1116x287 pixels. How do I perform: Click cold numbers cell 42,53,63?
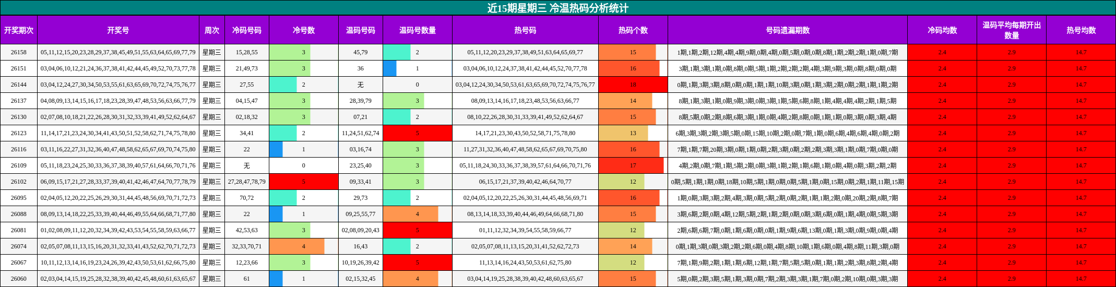[x=247, y=230]
